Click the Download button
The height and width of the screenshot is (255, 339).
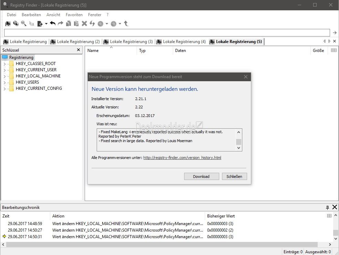(201, 176)
